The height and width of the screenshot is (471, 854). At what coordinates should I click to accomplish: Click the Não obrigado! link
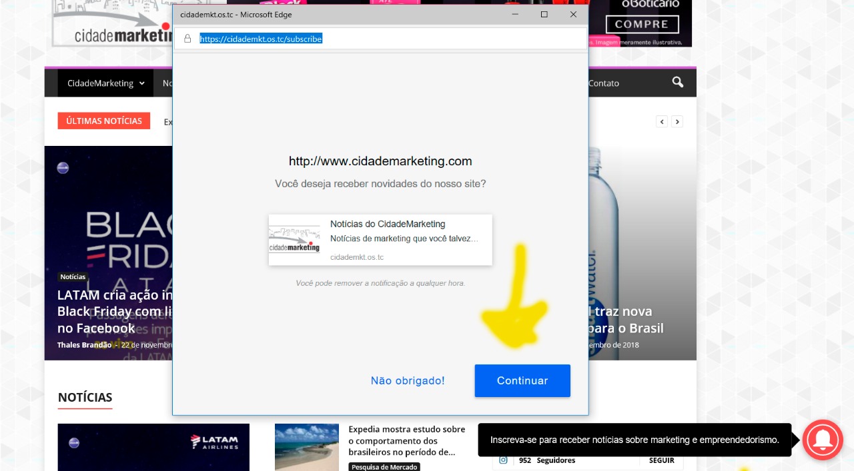click(x=408, y=380)
